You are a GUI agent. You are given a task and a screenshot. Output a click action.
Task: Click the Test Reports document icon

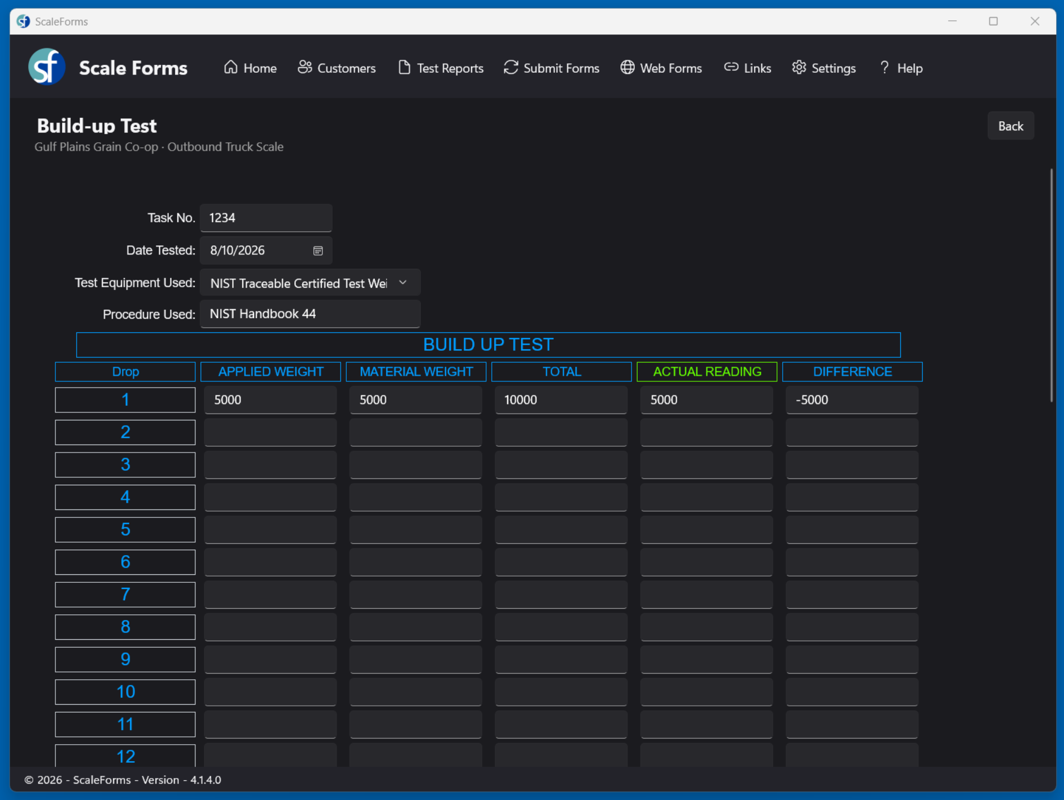coord(404,67)
